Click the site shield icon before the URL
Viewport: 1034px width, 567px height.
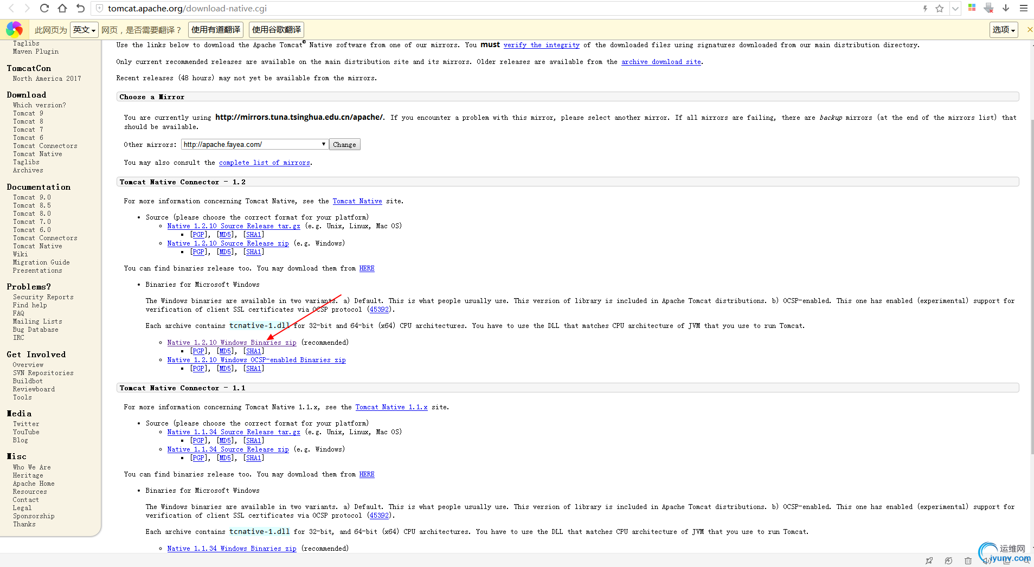pos(99,8)
